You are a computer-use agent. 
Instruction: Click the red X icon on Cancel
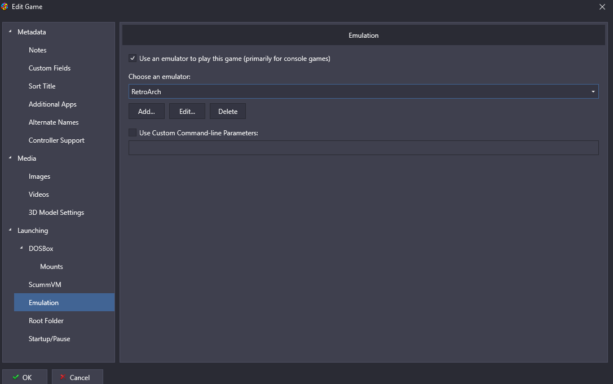pyautogui.click(x=62, y=377)
